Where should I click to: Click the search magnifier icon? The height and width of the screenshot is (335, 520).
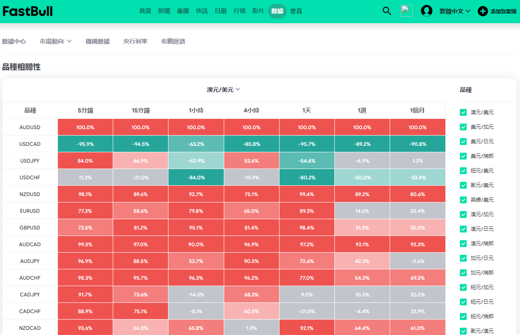pos(387,11)
